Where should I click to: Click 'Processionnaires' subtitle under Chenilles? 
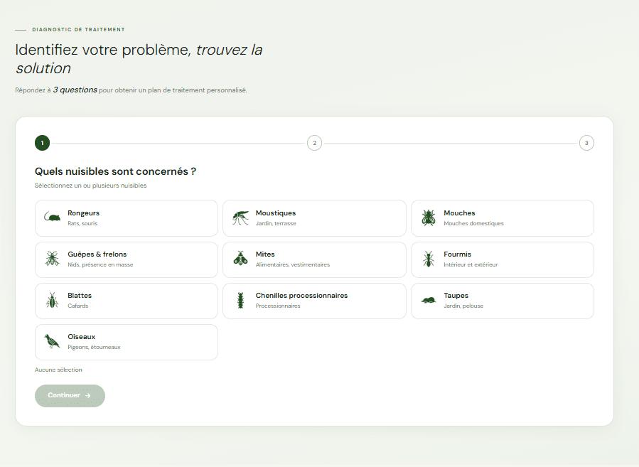pos(278,306)
